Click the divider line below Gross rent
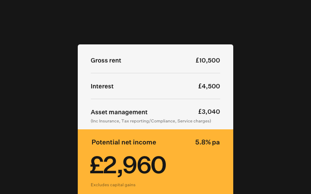This screenshot has width=311, height=194. click(155, 73)
